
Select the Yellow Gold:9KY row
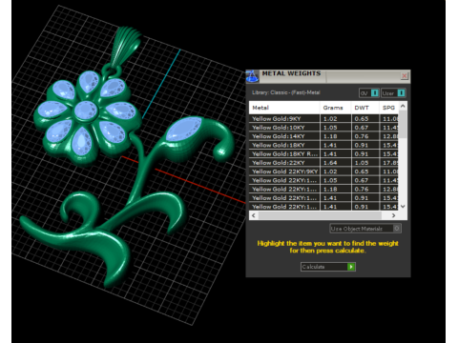coord(323,118)
